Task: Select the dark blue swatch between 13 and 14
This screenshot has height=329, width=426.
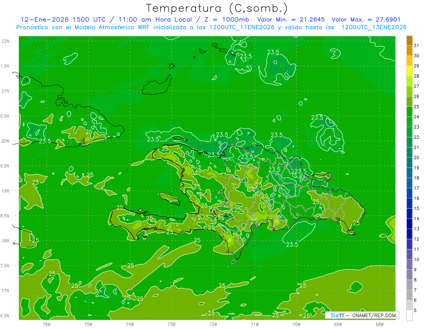Action: (409, 224)
